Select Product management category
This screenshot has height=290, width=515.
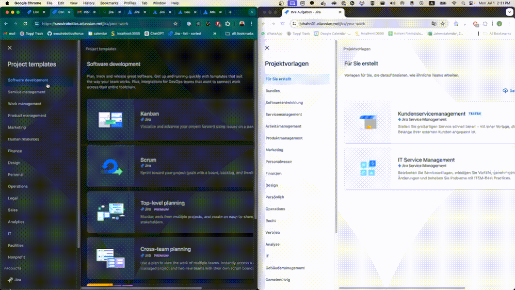[x=27, y=116]
